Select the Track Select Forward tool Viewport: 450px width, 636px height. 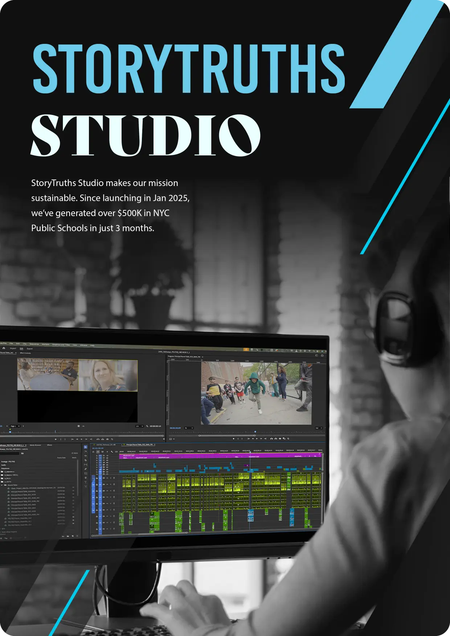point(86,451)
